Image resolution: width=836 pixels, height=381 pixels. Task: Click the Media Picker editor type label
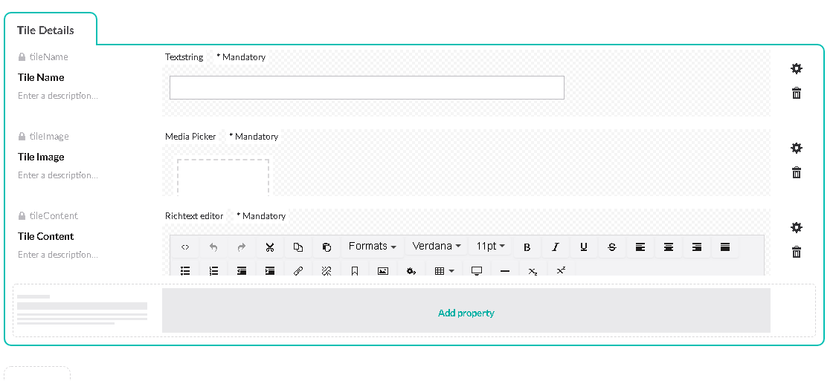click(190, 137)
